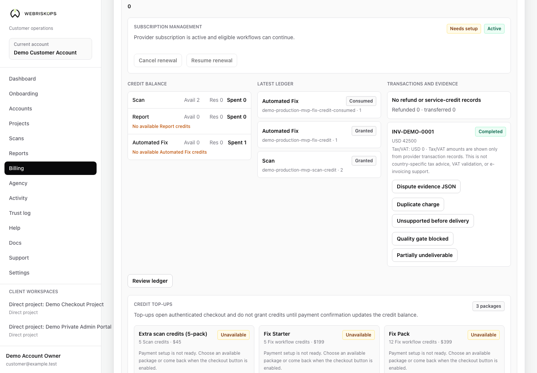Viewport: 537px width, 373px height.
Task: Click the Partially undeliverable button
Action: pos(425,255)
